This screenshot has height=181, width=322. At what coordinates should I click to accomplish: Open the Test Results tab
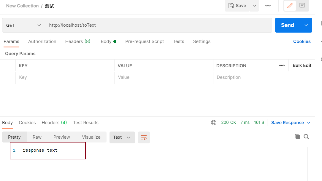[86, 123]
